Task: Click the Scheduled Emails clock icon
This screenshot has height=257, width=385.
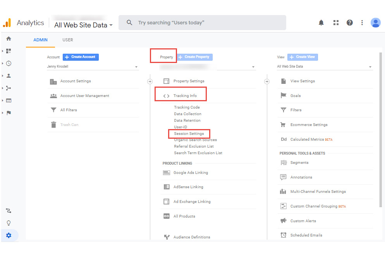Action: pyautogui.click(x=284, y=235)
